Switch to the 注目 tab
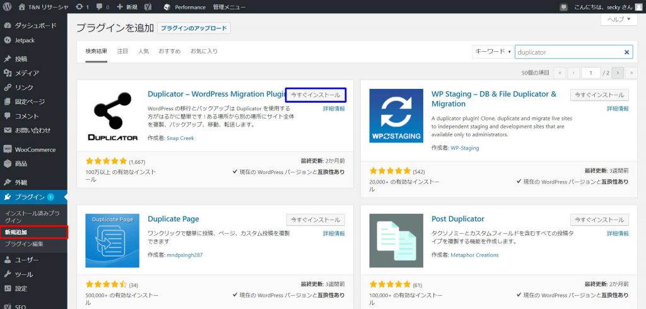Viewport: 646px width, 309px height. click(123, 52)
